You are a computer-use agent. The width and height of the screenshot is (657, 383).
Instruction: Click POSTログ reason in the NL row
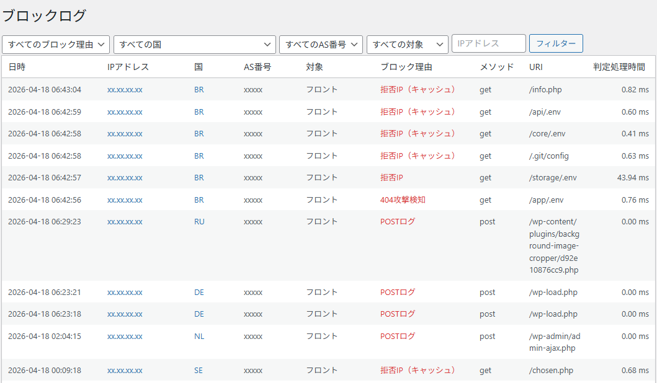click(398, 336)
